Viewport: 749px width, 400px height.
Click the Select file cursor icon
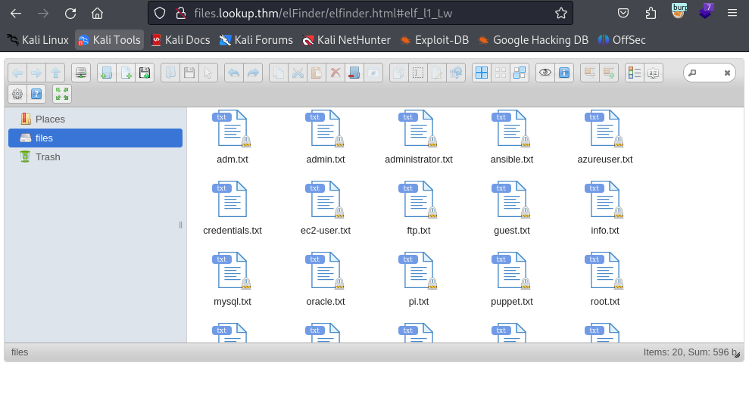pyautogui.click(x=208, y=73)
